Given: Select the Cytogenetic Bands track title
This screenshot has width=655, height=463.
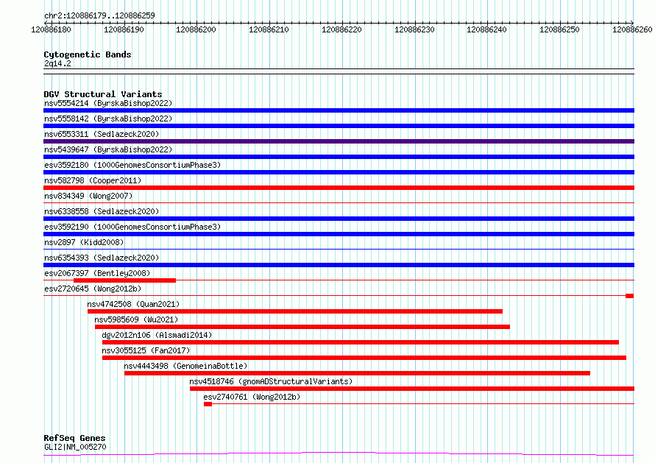Looking at the screenshot, I should pyautogui.click(x=88, y=54).
